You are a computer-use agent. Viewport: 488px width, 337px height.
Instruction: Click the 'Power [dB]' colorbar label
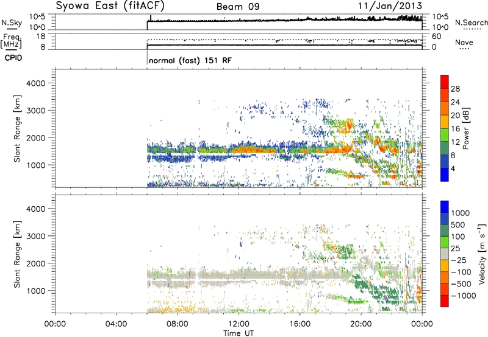pos(465,128)
